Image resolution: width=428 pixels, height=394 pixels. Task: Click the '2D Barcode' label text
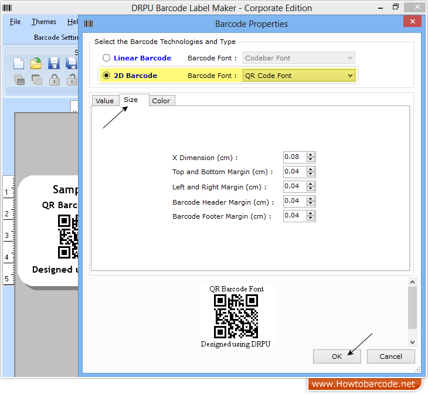tap(135, 76)
